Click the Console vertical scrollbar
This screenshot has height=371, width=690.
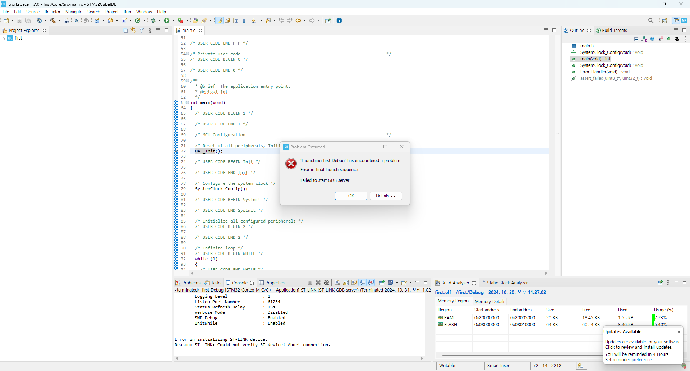pyautogui.click(x=428, y=333)
